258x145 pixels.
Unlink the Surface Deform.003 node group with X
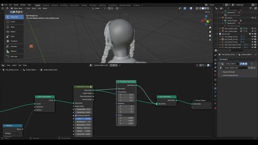[117, 65]
